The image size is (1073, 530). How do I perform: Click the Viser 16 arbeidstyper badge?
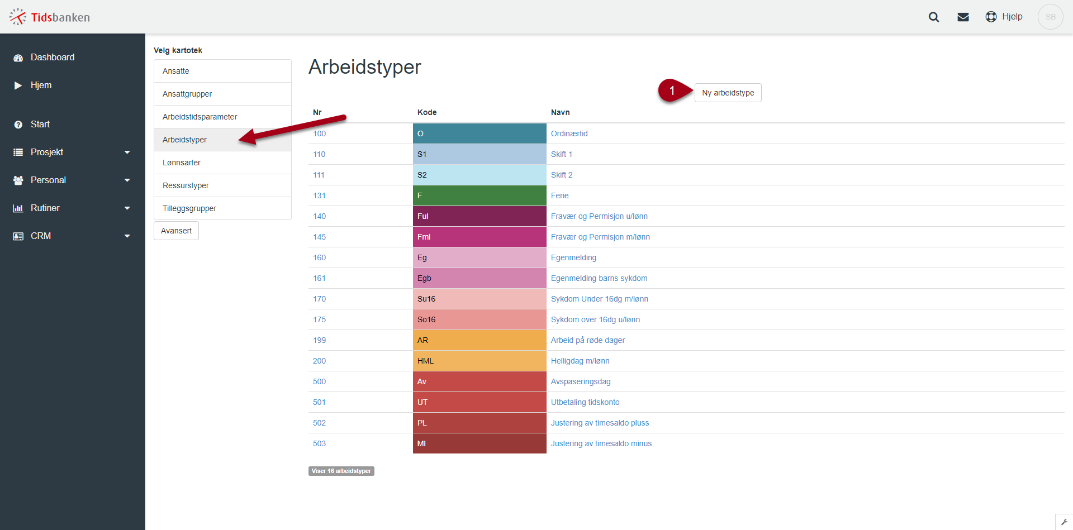click(341, 471)
